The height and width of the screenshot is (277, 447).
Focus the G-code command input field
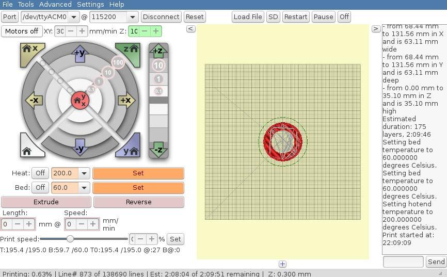click(403, 262)
